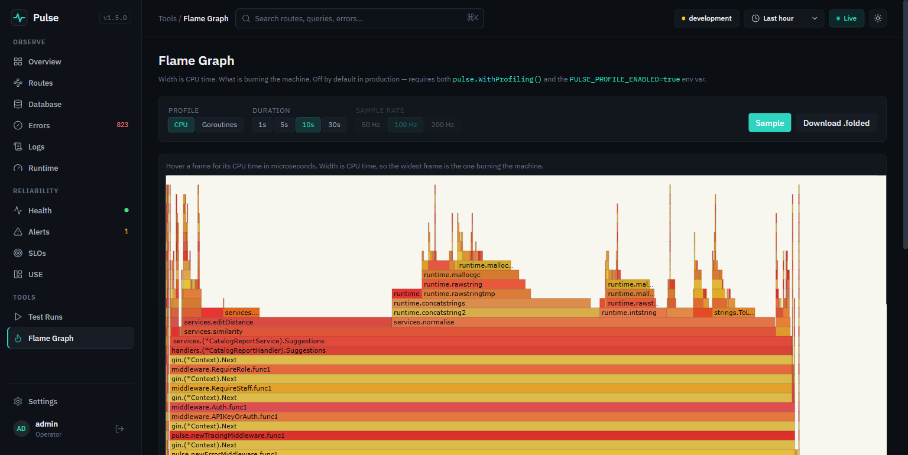Click the Logs scroll icon
The width and height of the screenshot is (908, 455).
point(18,147)
